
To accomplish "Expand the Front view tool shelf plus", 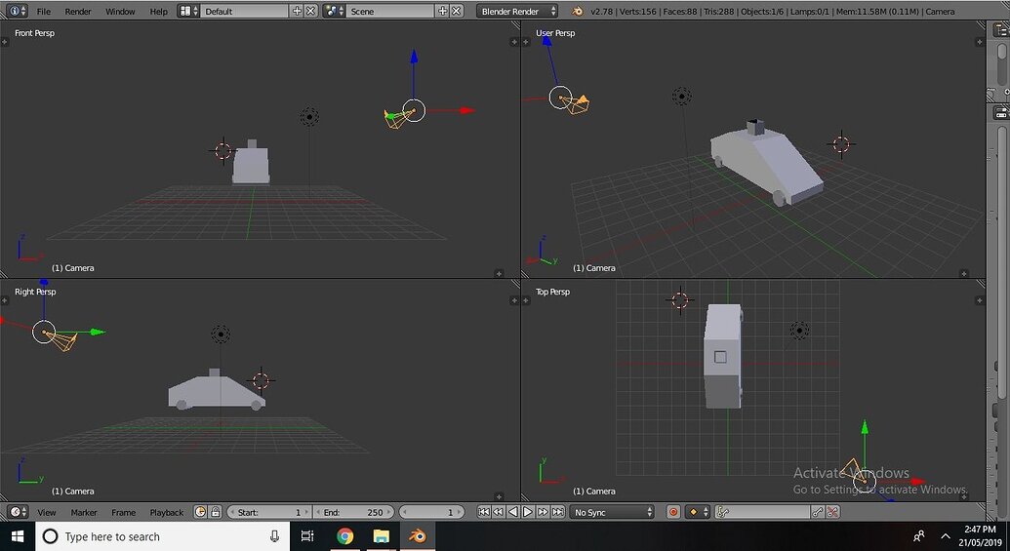I will pyautogui.click(x=5, y=42).
